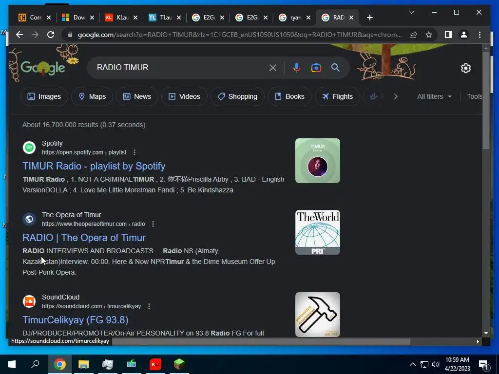Viewport: 499px width, 374px height.
Task: Filter results by Flights
Action: point(337,96)
